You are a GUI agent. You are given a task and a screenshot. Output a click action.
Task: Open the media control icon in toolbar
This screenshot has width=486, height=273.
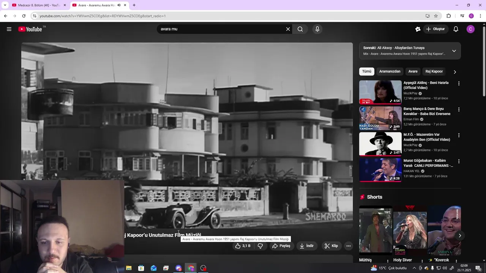click(462, 16)
